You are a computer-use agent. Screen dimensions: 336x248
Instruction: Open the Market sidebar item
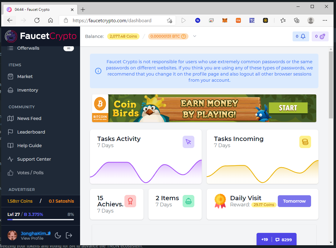click(25, 76)
